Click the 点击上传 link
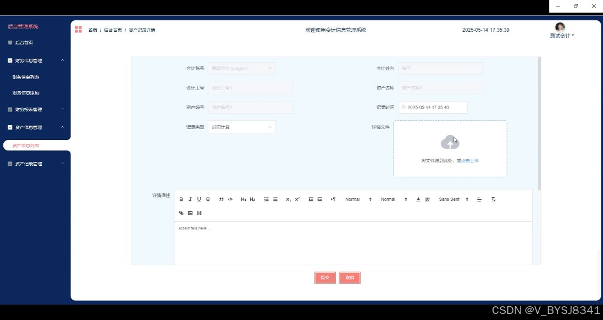This screenshot has width=603, height=320. click(470, 161)
